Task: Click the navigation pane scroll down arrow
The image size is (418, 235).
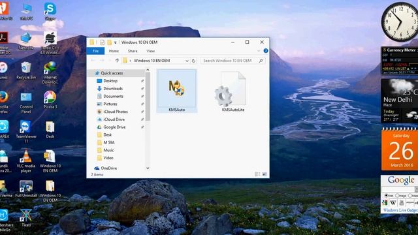Action: tap(148, 168)
